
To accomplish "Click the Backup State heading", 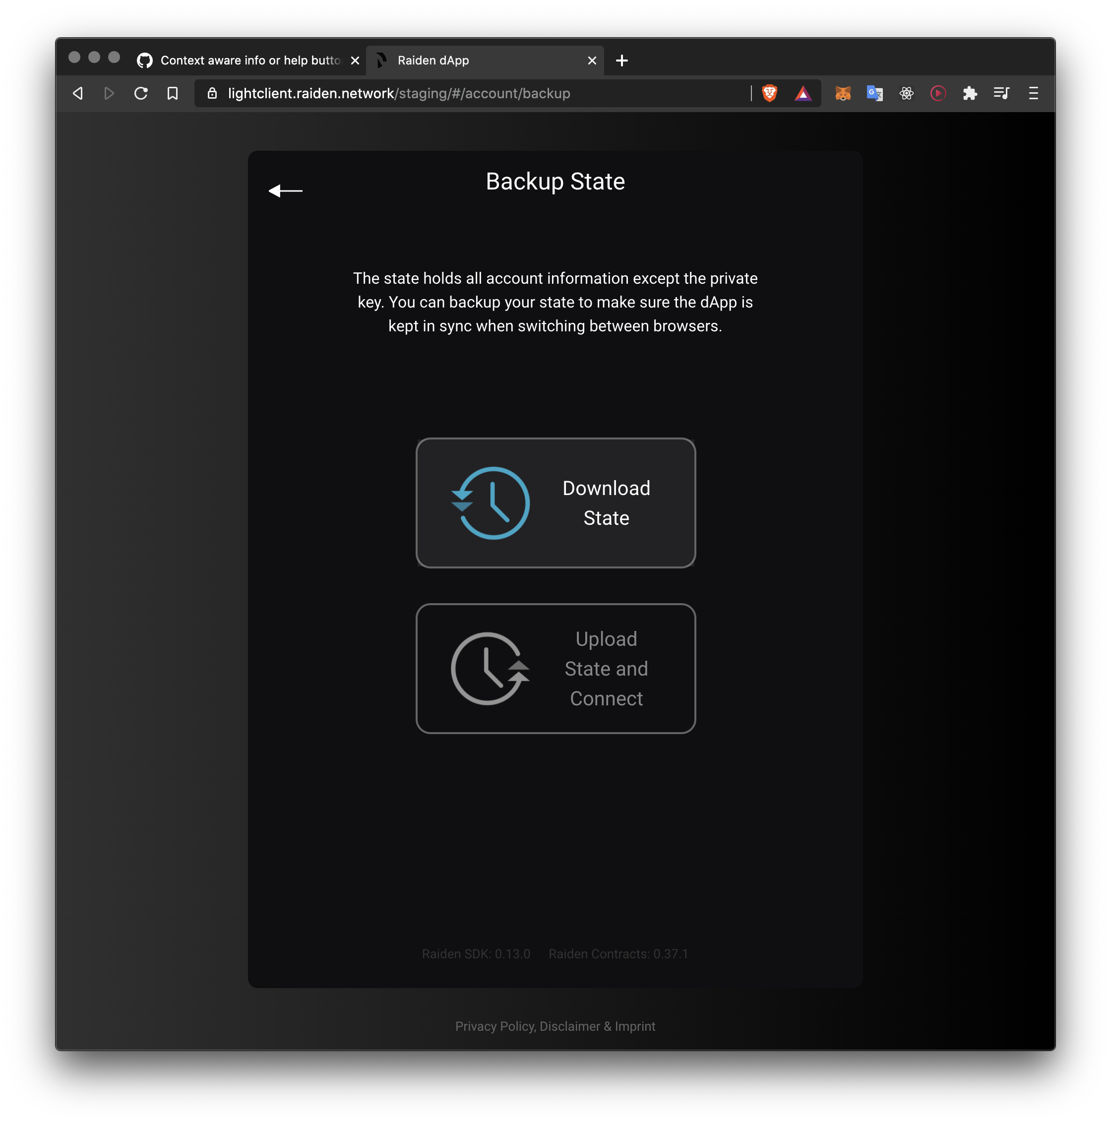I will (x=555, y=182).
